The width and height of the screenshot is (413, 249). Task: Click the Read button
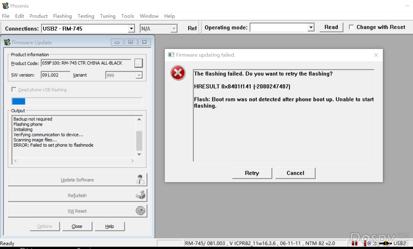coord(331,27)
